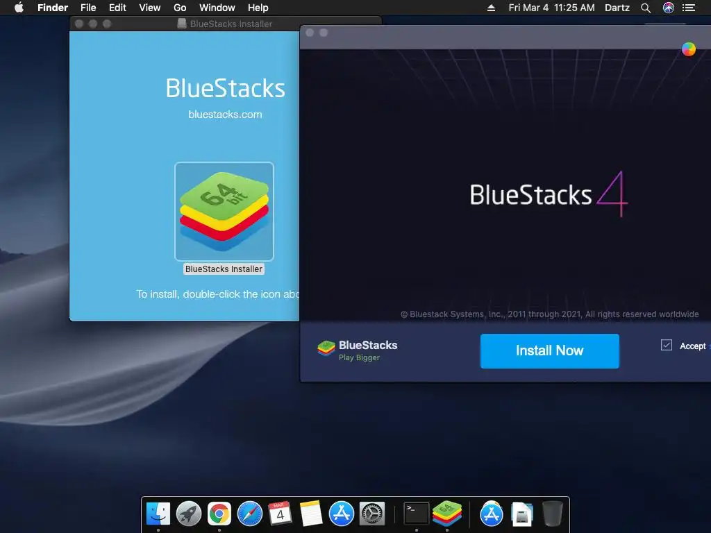The image size is (711, 533).
Task: Click the date and time clock
Action: coord(551,8)
